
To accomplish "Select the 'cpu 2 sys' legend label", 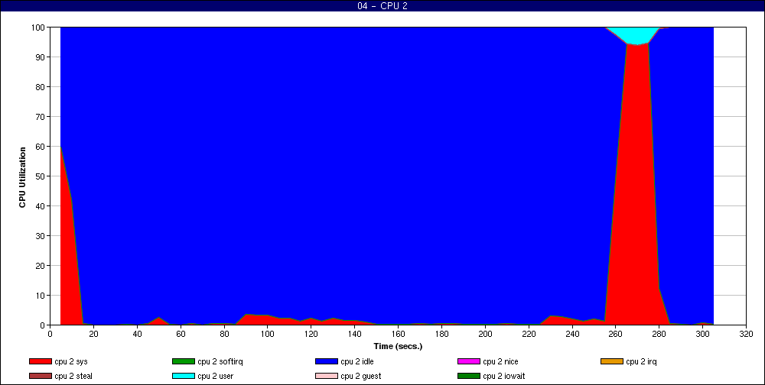I will coord(71,361).
